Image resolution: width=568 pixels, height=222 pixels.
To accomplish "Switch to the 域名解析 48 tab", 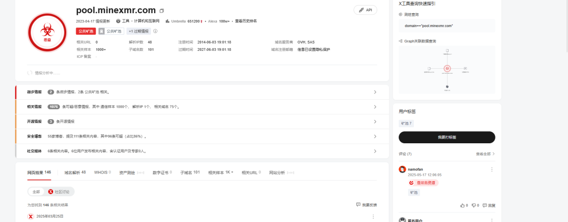I will click(75, 173).
